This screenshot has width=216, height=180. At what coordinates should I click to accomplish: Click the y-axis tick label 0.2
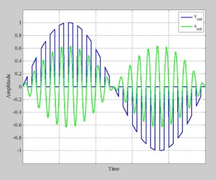point(18,74)
